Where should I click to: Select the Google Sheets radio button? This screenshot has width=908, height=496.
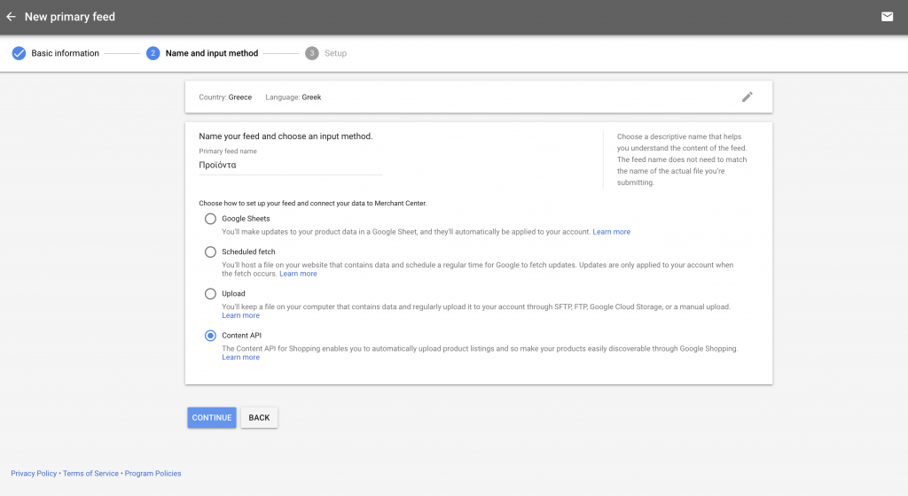[x=210, y=219]
